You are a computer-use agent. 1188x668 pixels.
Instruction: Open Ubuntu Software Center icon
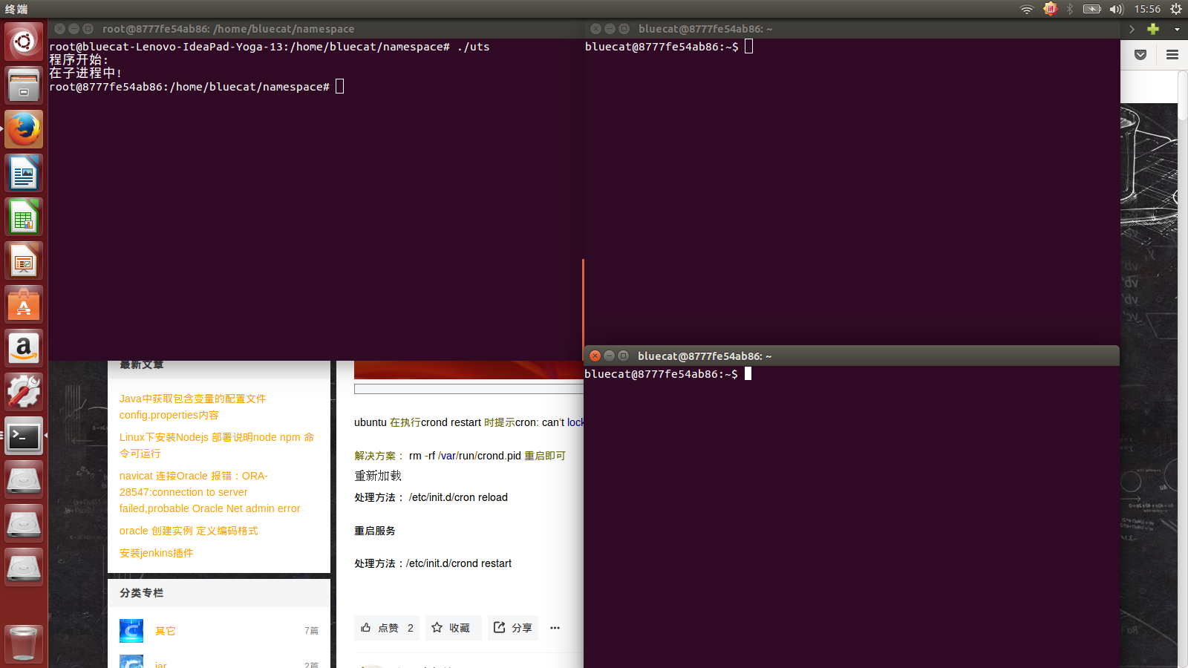click(x=24, y=304)
